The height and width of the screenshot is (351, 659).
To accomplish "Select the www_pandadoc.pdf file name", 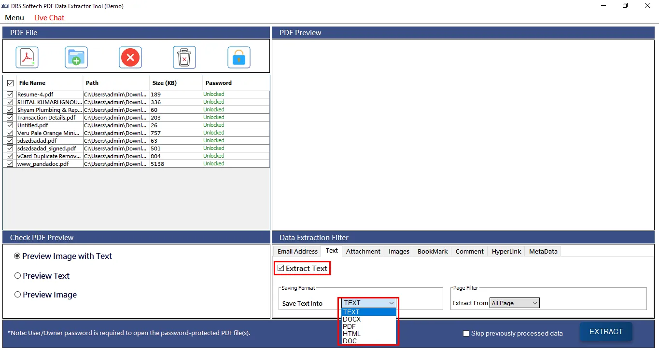I will tap(43, 164).
